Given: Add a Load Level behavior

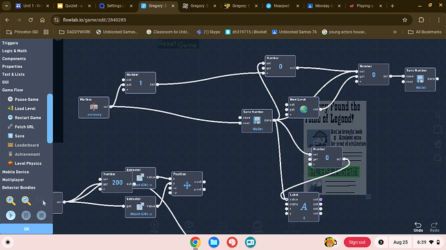Looking at the screenshot, I should click(21, 109).
